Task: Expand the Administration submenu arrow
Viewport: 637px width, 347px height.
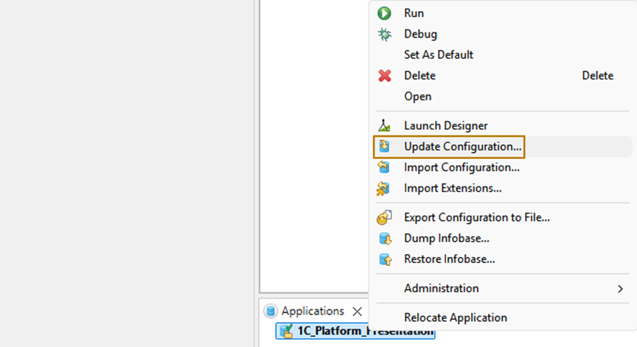Action: tap(620, 289)
